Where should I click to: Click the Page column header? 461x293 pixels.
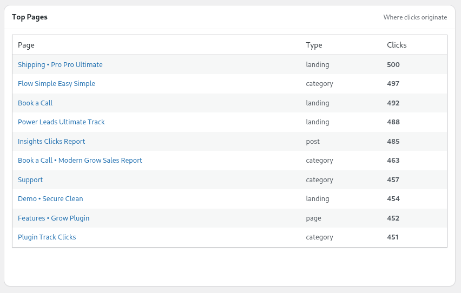[26, 45]
